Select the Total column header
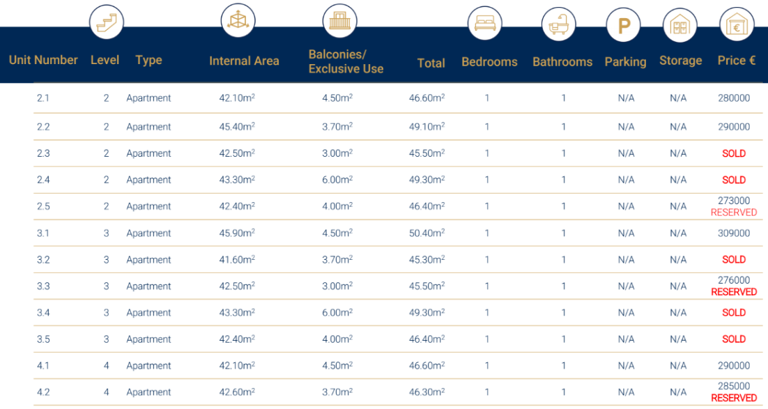The width and height of the screenshot is (768, 409). [431, 63]
